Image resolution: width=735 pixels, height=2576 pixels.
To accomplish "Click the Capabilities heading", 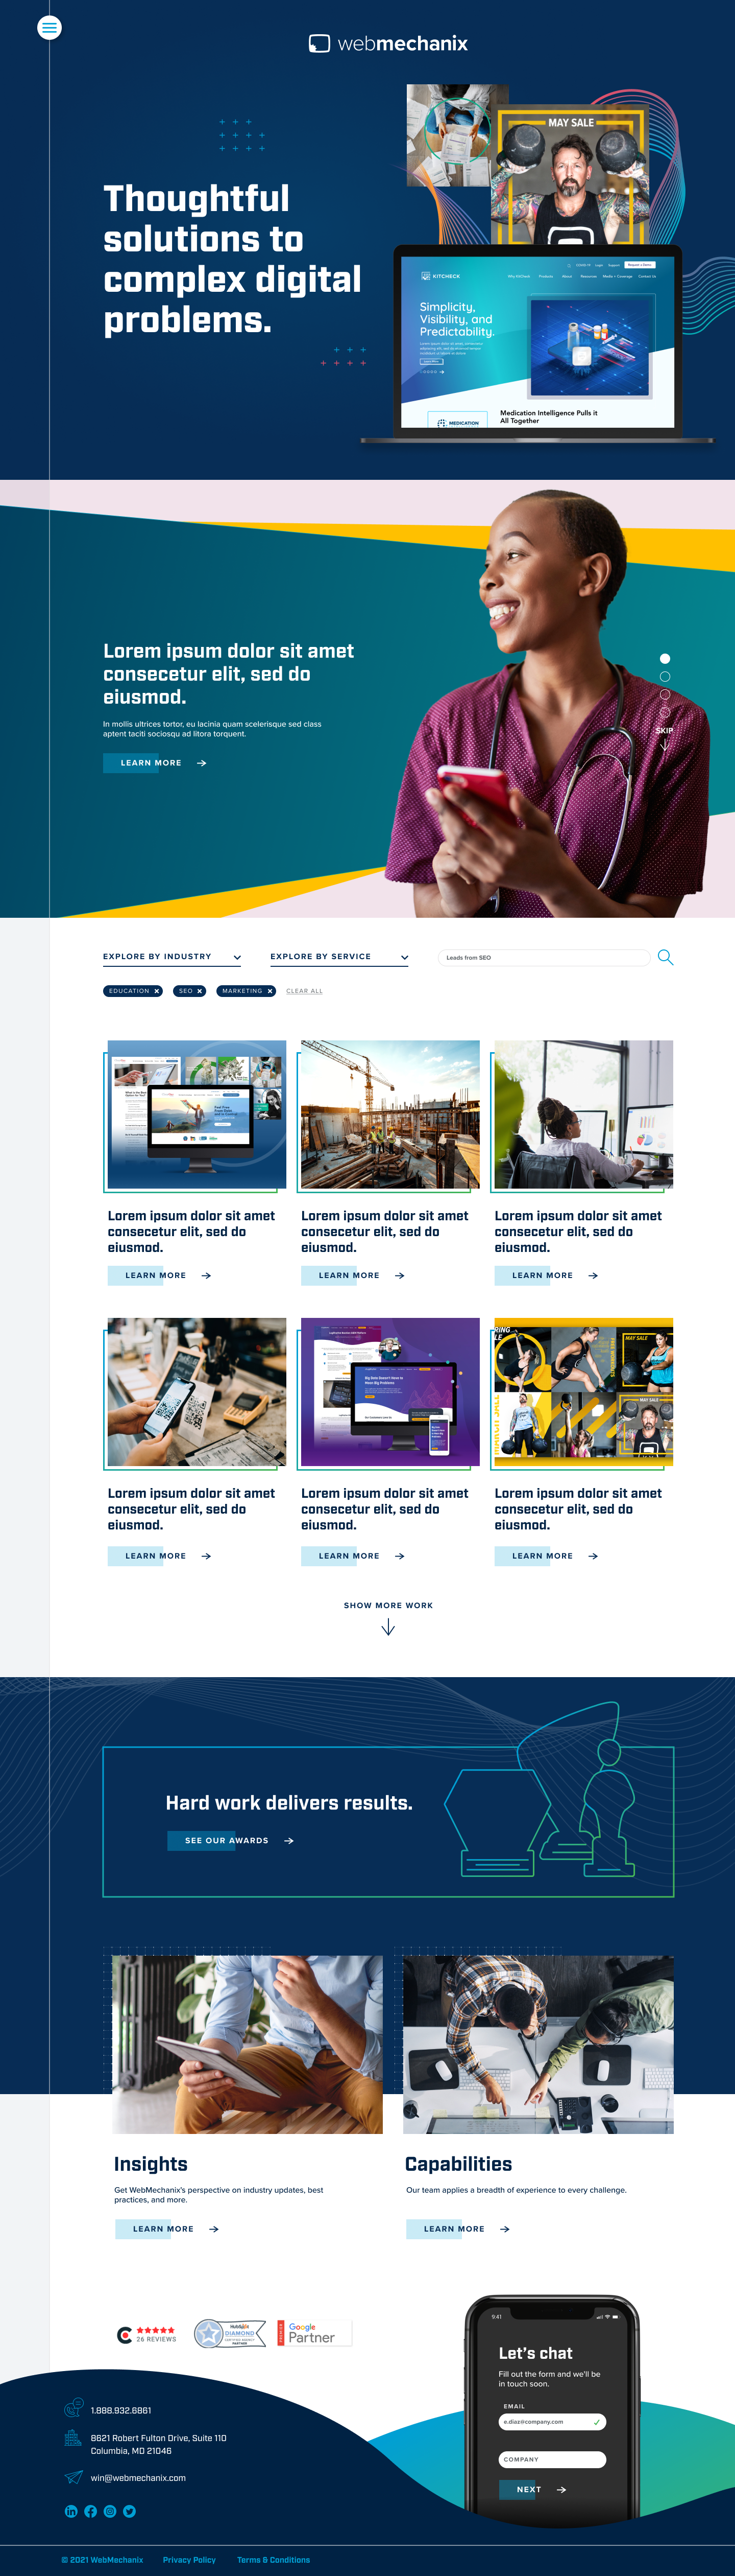I will (458, 2164).
